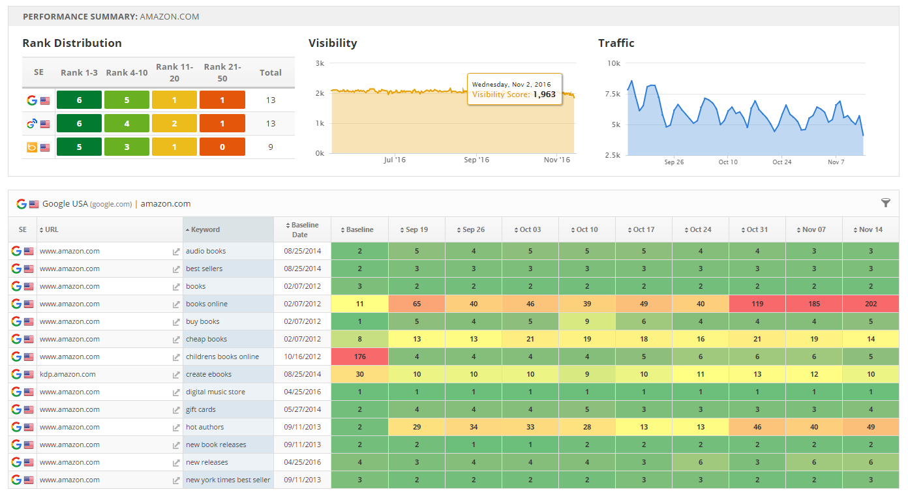The height and width of the screenshot is (496, 908).
Task: Click US flag icon in Google USA table title
Action: [34, 204]
